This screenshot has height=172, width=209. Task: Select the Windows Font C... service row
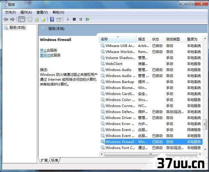pos(151,148)
